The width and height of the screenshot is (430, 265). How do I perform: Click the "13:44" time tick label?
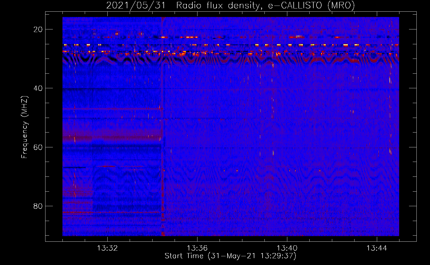(377, 248)
